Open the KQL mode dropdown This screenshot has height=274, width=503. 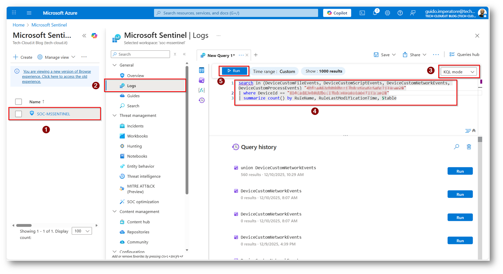coord(459,72)
